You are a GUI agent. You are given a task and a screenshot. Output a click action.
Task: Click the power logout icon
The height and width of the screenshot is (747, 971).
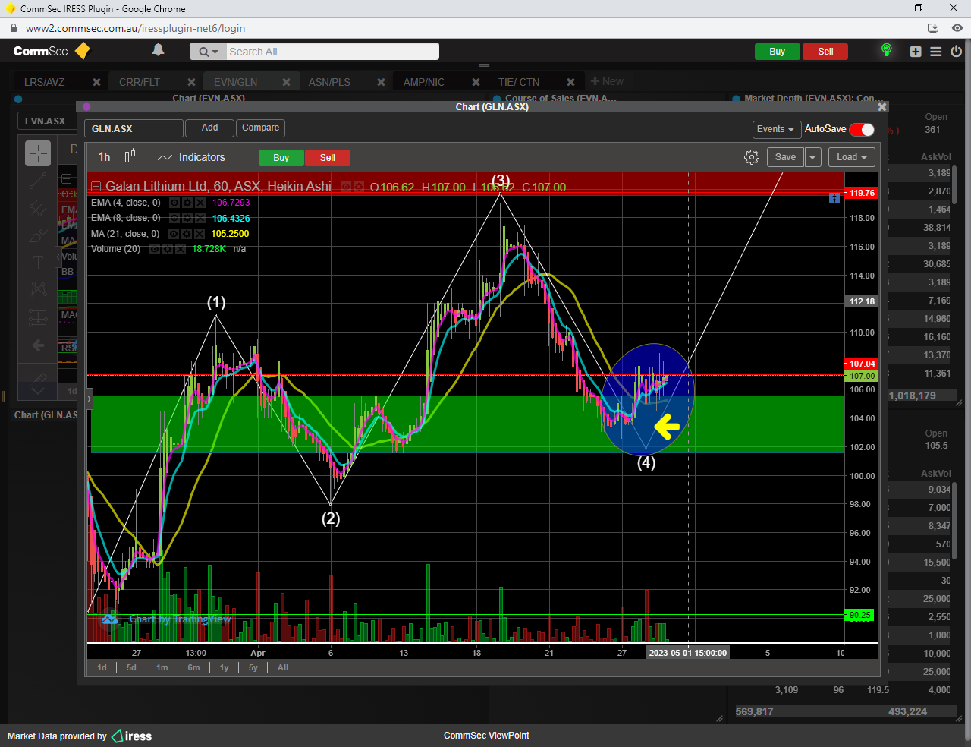point(956,52)
